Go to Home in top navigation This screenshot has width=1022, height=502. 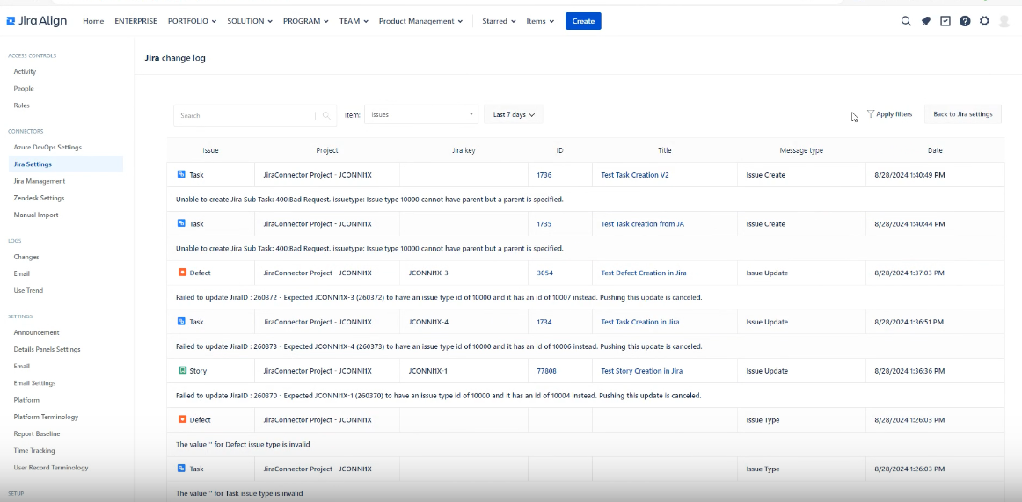(93, 21)
